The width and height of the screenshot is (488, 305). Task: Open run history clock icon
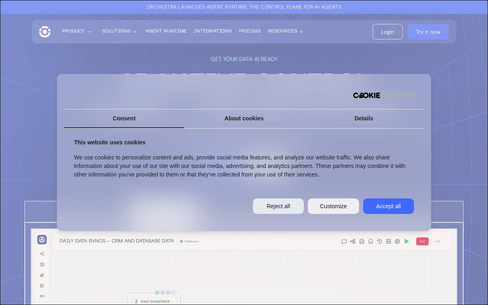[379, 241]
